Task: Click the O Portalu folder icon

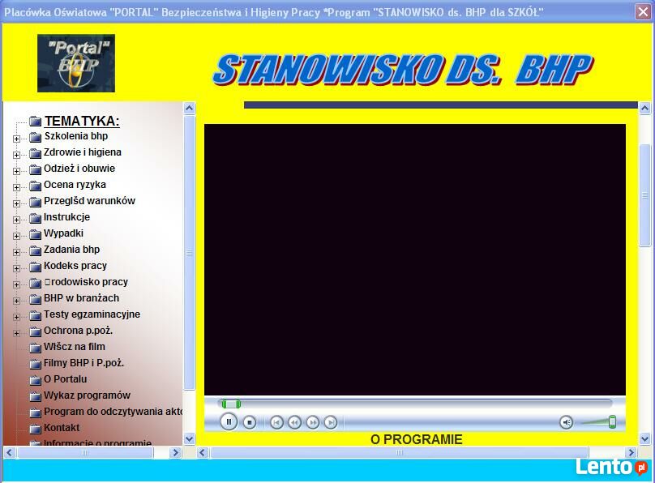Action: [x=35, y=380]
